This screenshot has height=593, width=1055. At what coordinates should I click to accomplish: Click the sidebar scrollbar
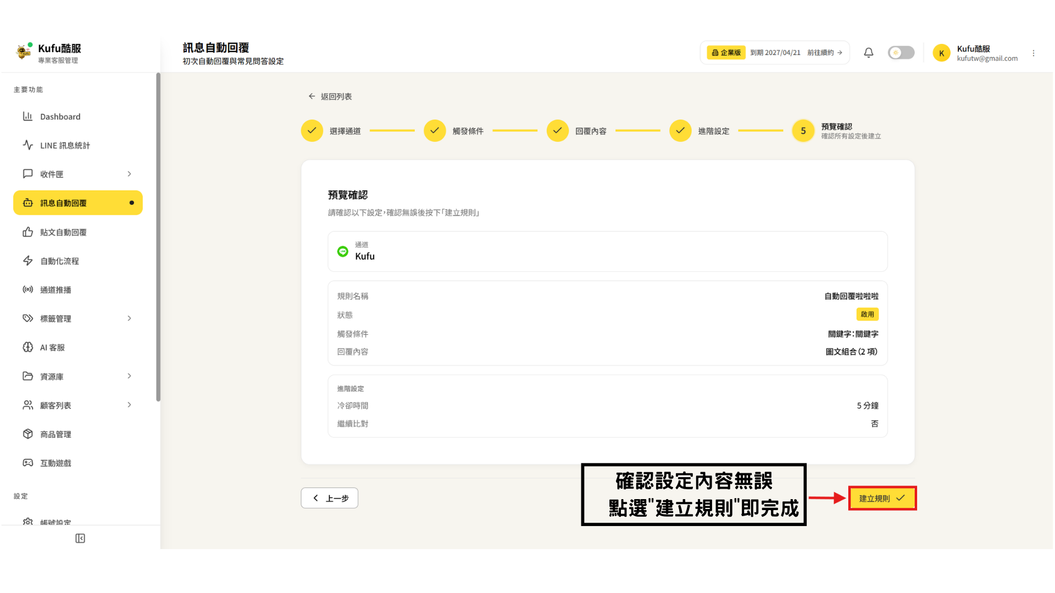pyautogui.click(x=158, y=237)
